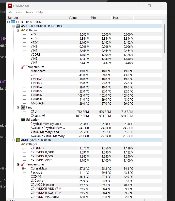Click the HWMonitor lightning bolt app icon
Screen dimensions: 175x201
[x=10, y=6]
